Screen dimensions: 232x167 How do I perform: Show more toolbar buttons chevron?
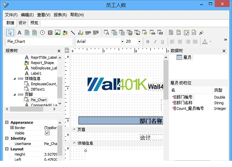click(225, 40)
